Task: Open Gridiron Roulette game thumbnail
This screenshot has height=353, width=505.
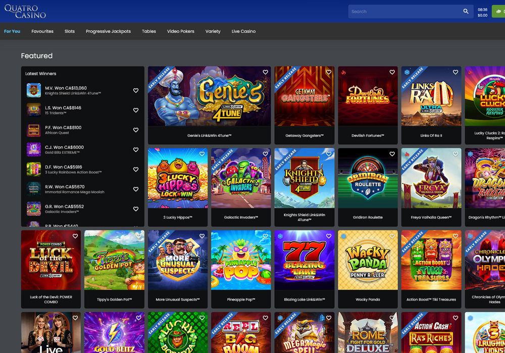Action: coord(368,178)
